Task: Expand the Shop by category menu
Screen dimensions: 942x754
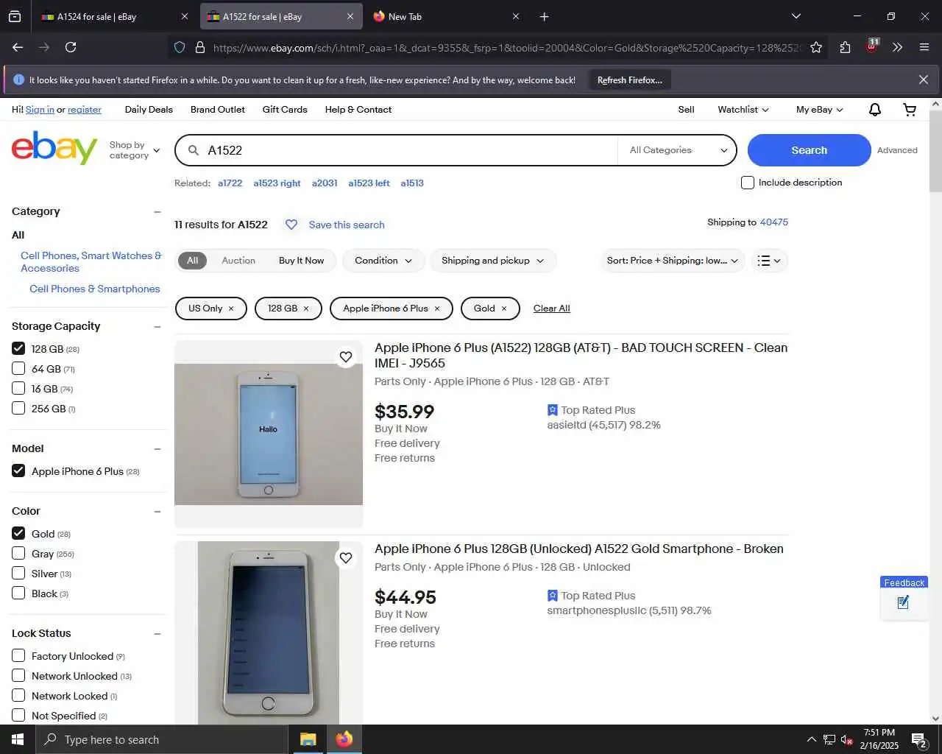Action: pos(135,150)
